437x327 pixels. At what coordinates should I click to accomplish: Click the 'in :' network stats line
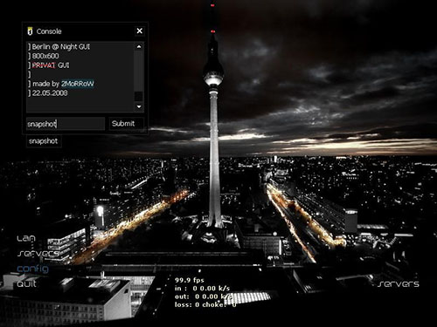pos(202,289)
